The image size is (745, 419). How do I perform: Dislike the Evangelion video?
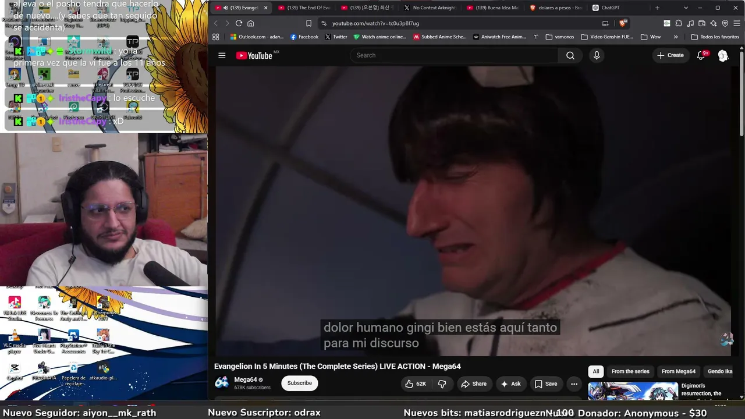coord(442,384)
